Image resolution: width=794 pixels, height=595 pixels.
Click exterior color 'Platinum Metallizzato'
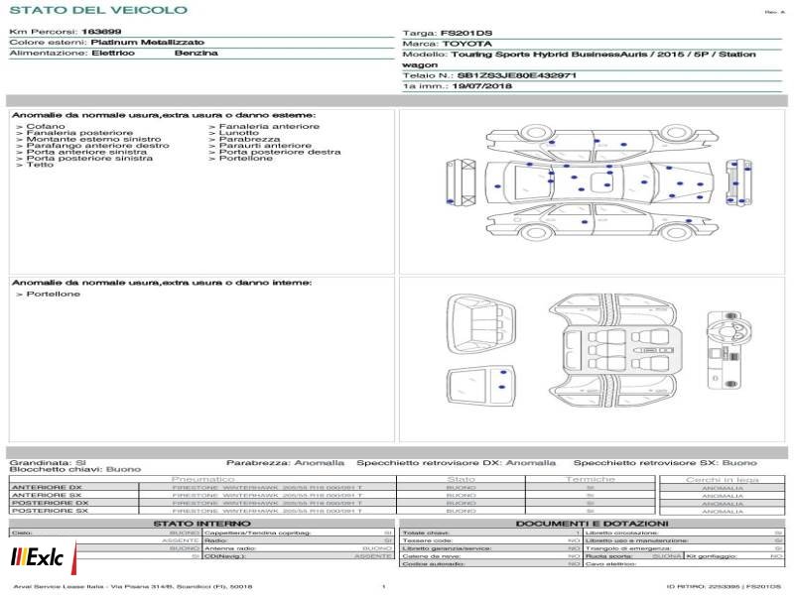(147, 42)
